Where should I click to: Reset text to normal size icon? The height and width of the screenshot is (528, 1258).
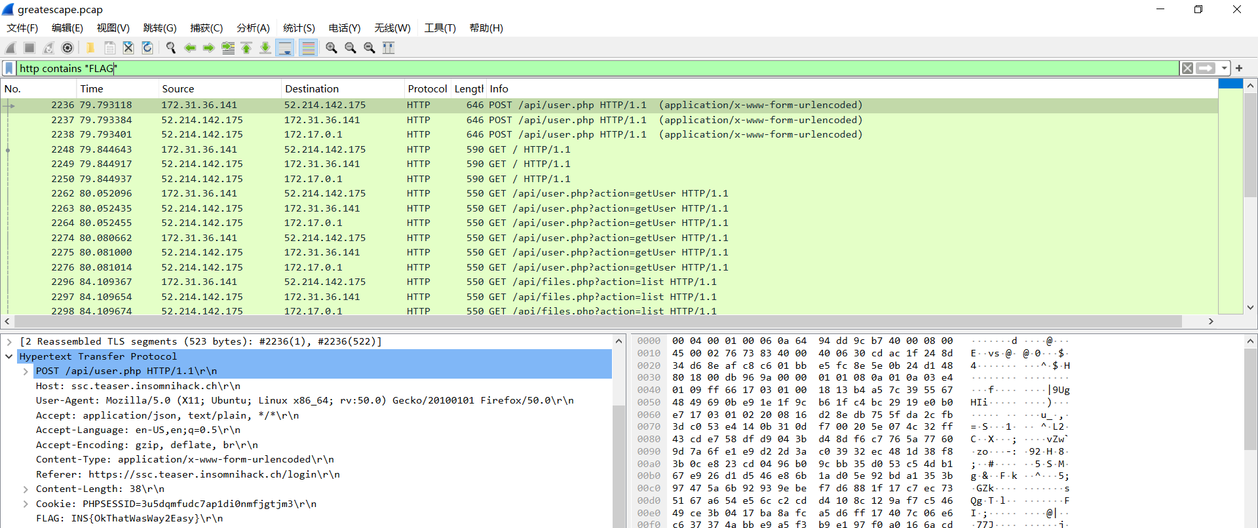tap(370, 48)
